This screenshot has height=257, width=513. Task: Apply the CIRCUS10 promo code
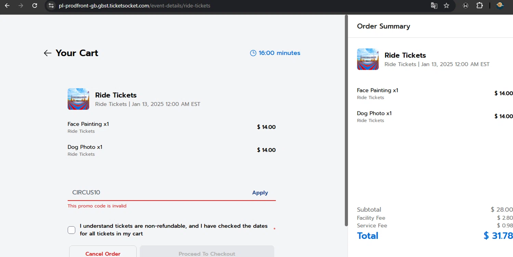(260, 193)
